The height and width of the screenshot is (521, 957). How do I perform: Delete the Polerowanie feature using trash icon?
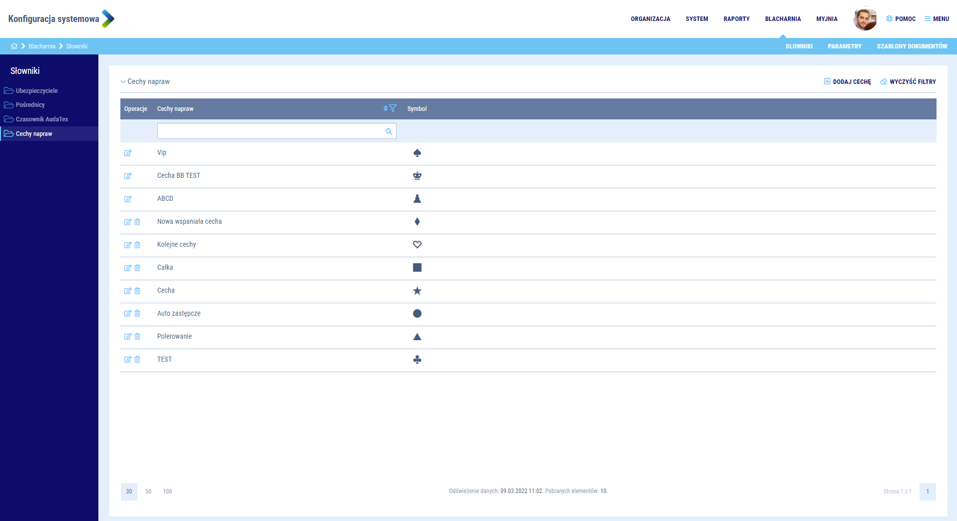pyautogui.click(x=137, y=337)
